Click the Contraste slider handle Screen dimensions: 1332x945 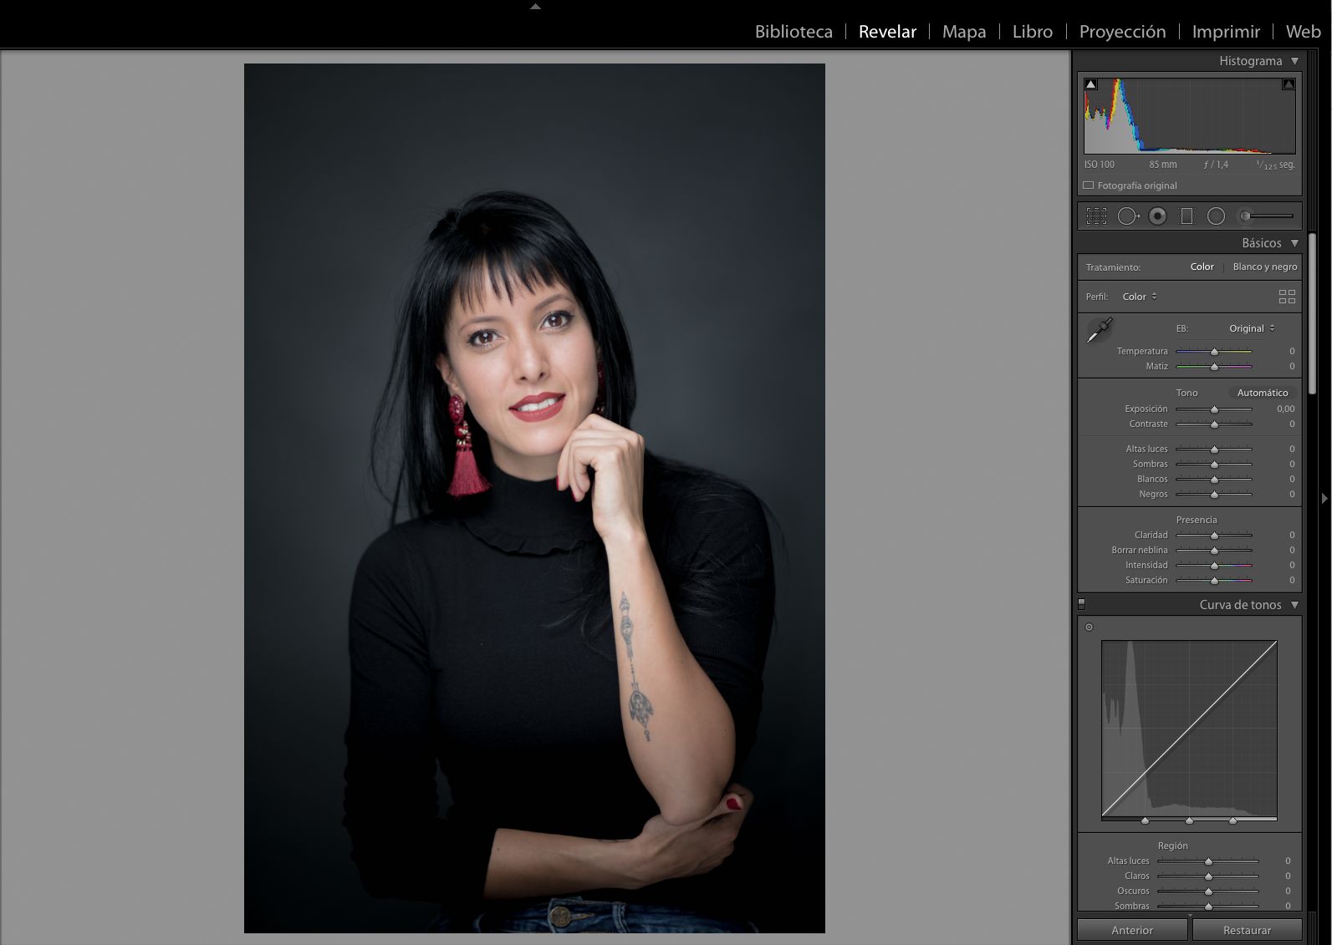[1214, 424]
